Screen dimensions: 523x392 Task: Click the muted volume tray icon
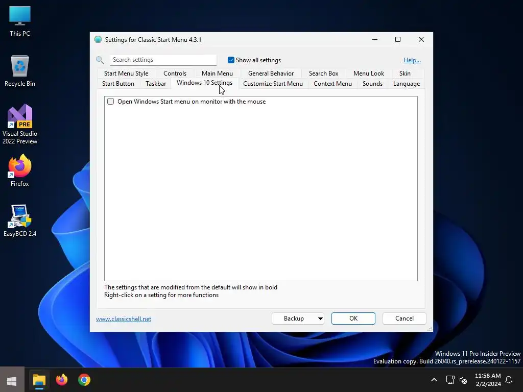(x=463, y=380)
